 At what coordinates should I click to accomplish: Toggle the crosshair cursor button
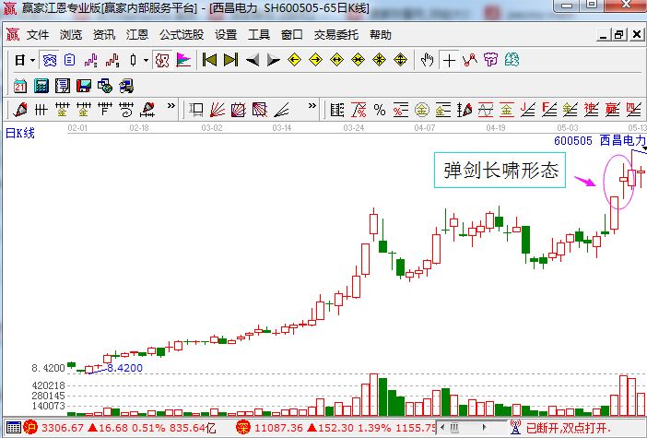tap(449, 60)
